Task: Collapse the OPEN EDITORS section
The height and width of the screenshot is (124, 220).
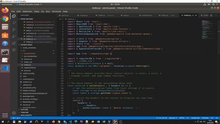Action: 27,19
